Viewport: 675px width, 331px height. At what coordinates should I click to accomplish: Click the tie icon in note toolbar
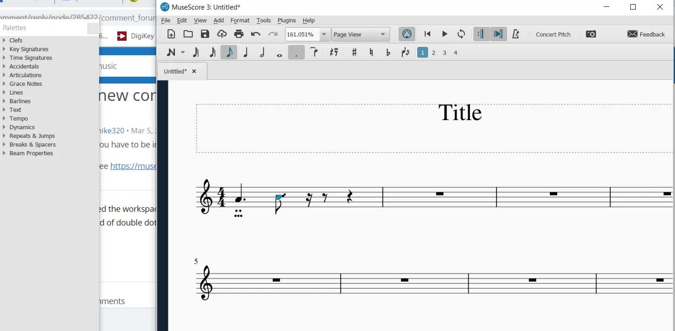pos(314,53)
